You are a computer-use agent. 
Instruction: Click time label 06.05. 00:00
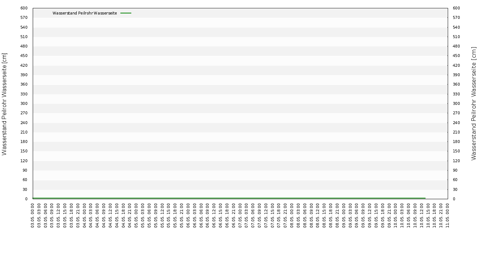188,216
